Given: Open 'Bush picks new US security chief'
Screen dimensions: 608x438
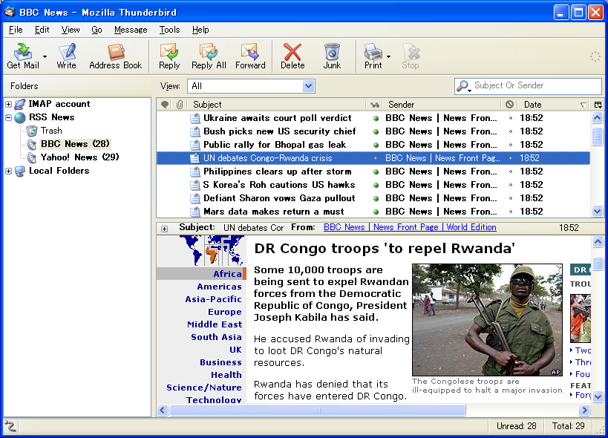Looking at the screenshot, I should [x=280, y=131].
